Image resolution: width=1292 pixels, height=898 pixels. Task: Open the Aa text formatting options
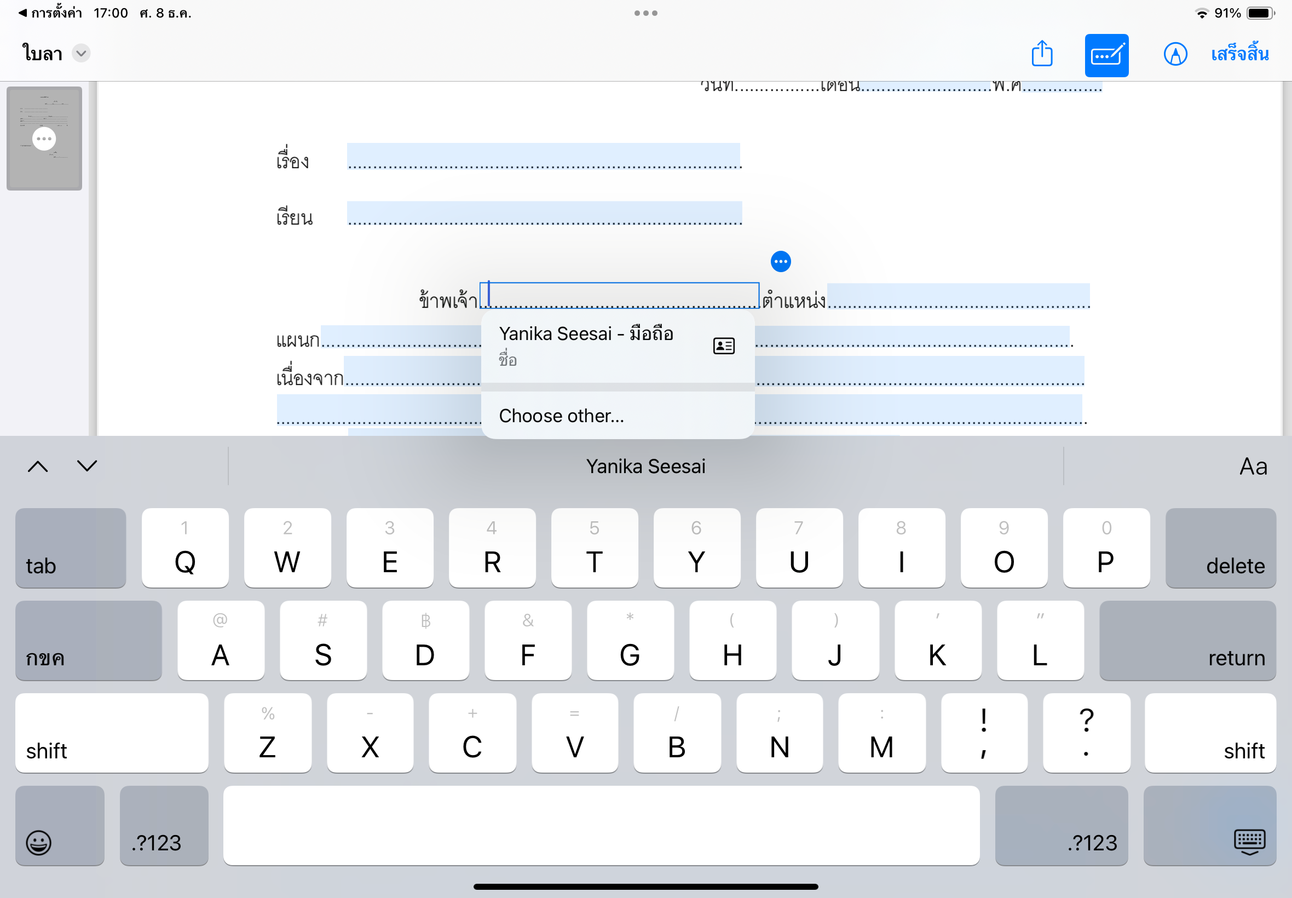[x=1253, y=467]
